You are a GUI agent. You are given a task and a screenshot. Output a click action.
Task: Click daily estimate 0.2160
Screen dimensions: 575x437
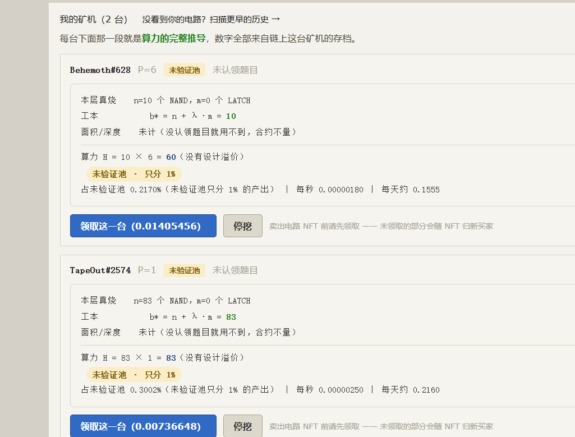426,390
